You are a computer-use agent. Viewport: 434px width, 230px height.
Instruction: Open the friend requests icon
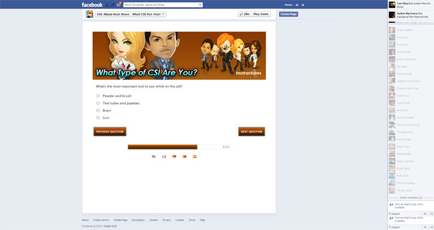[107, 5]
